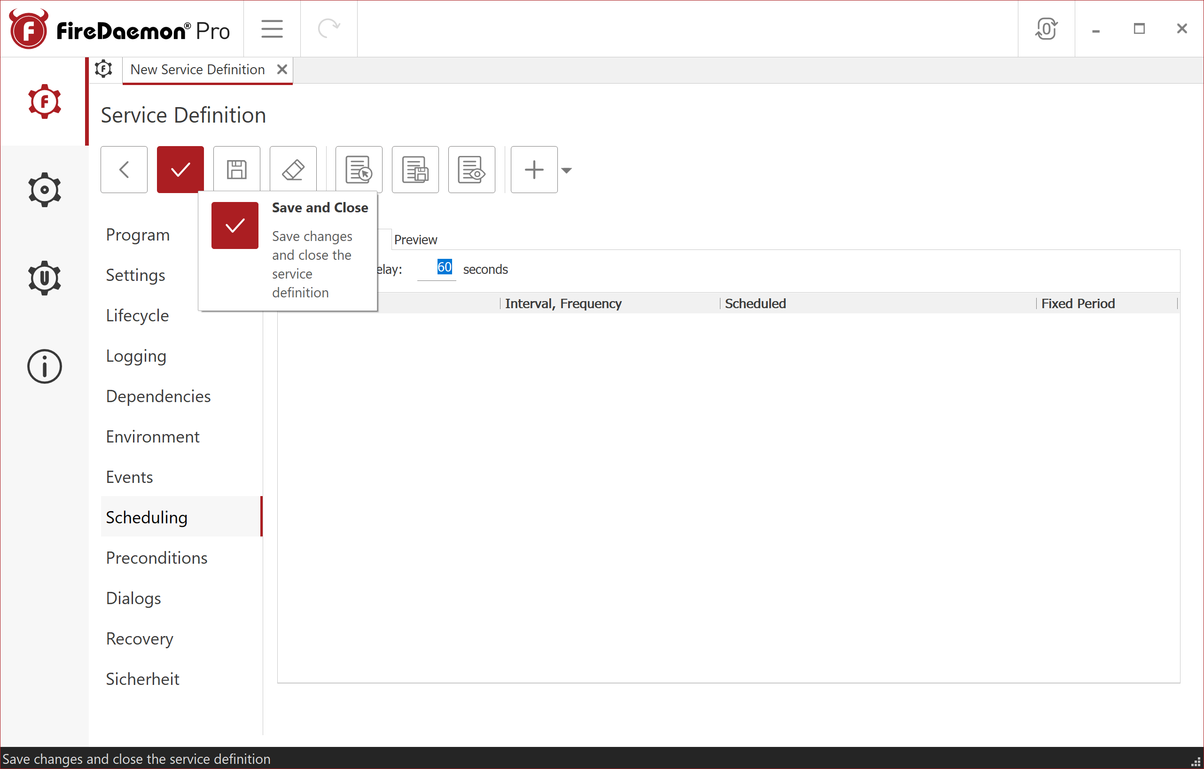
Task: Open the info panel from left sidebar
Action: click(x=44, y=366)
